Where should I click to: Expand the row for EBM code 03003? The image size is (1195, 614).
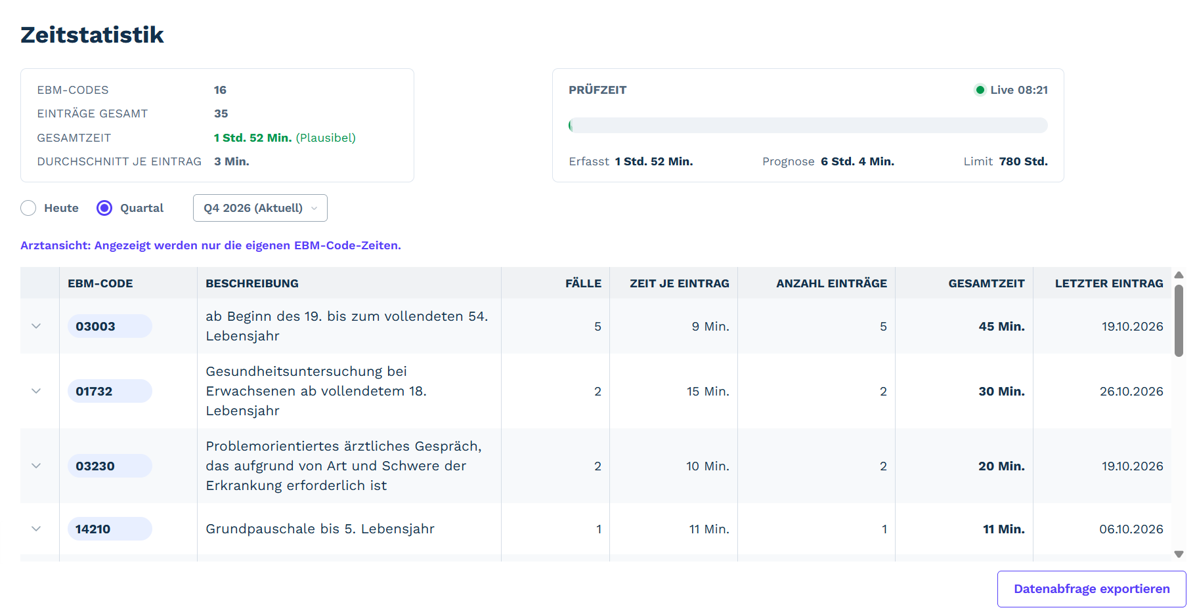click(x=36, y=326)
